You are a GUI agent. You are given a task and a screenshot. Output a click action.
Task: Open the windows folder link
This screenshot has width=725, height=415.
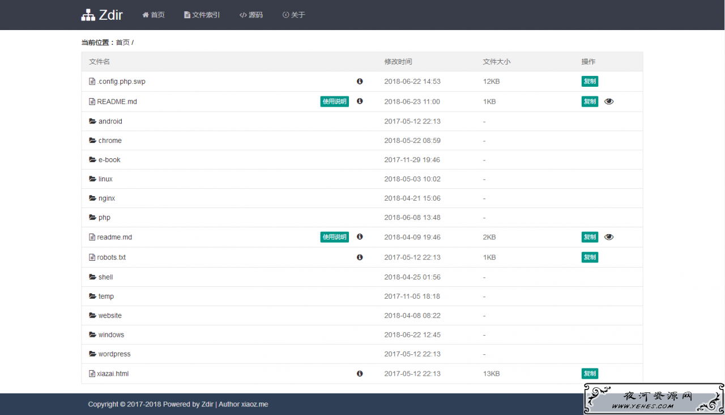[x=111, y=335]
